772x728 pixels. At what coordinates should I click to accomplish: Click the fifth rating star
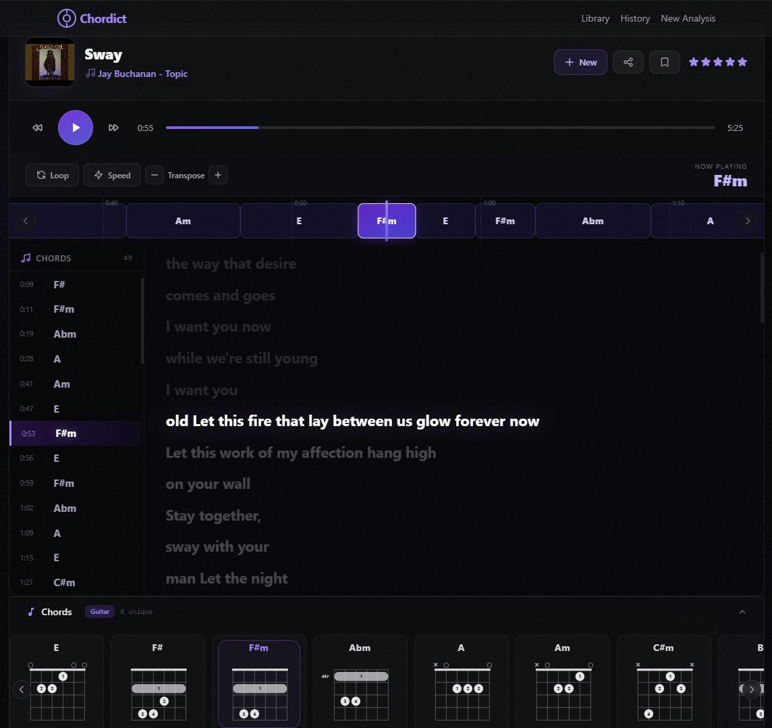742,61
